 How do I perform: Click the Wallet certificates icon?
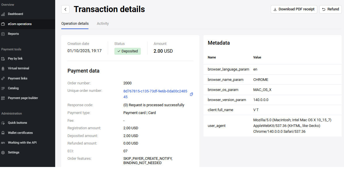point(3,133)
